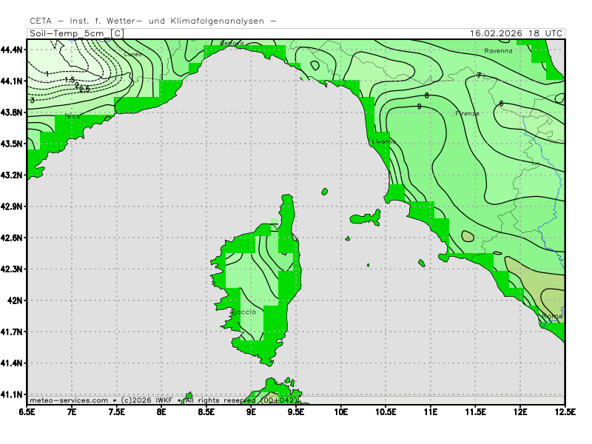
Task: Click the Nice city label
Action: click(x=72, y=116)
